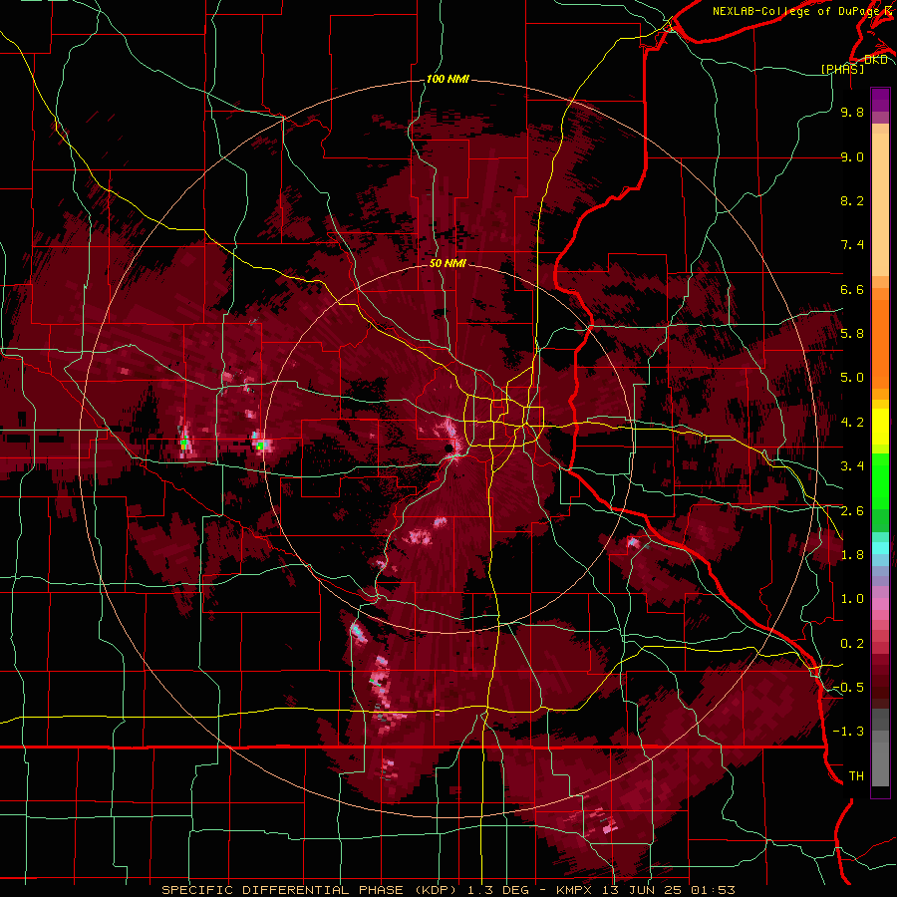897x897 pixels.
Task: Click the "KMPX" radar station identifier
Action: coord(574,890)
